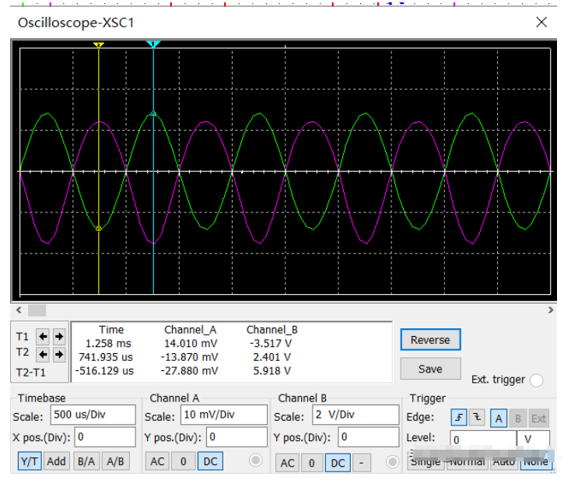Move cursor T1 right with arrow
This screenshot has width=564, height=480.
coord(59,337)
